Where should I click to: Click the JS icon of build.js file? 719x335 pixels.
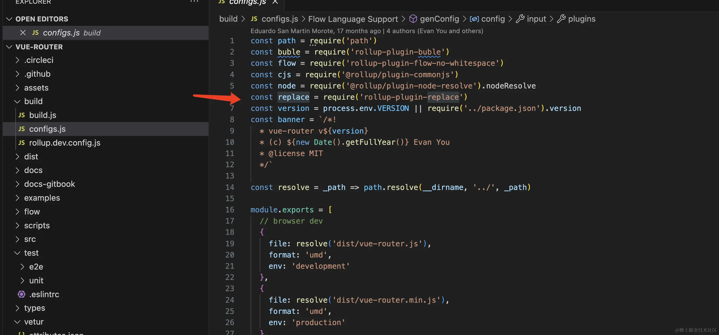point(21,115)
